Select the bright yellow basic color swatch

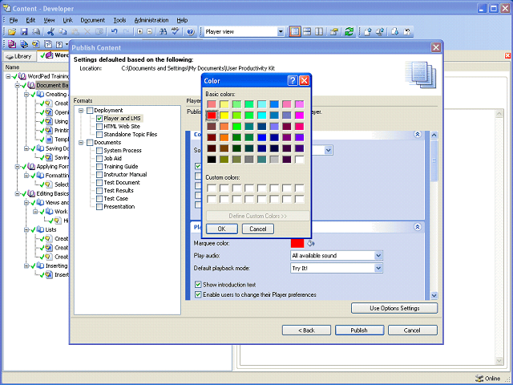point(224,115)
